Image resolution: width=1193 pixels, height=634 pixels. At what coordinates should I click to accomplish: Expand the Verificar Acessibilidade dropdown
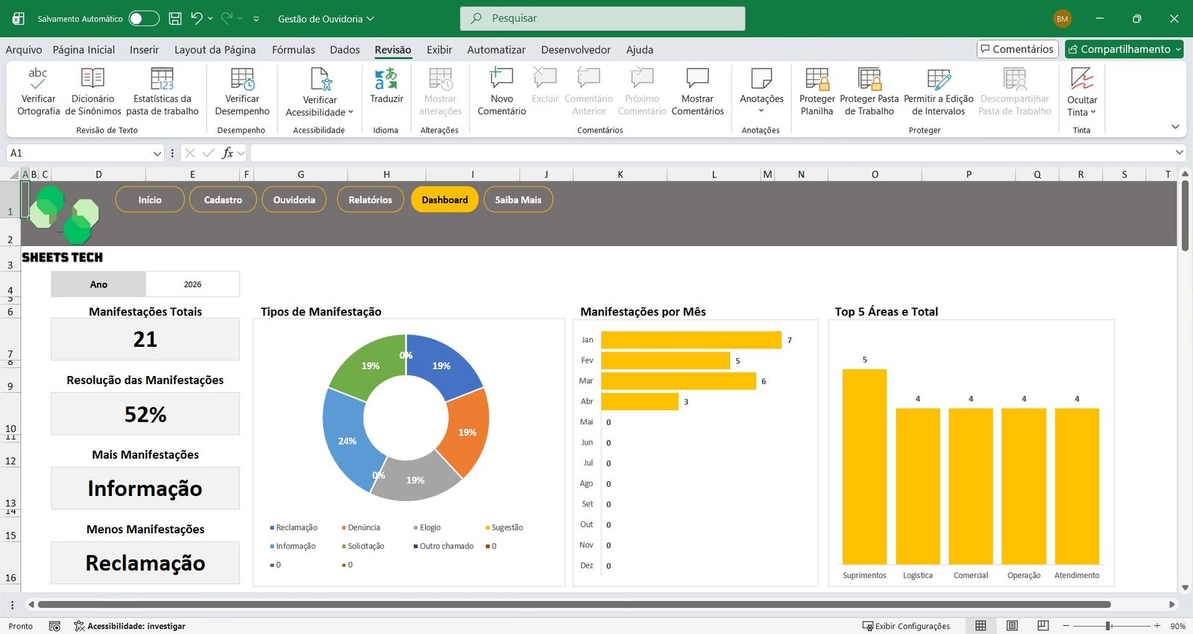tap(350, 113)
